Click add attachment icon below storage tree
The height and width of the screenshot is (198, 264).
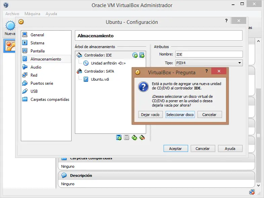119,137
